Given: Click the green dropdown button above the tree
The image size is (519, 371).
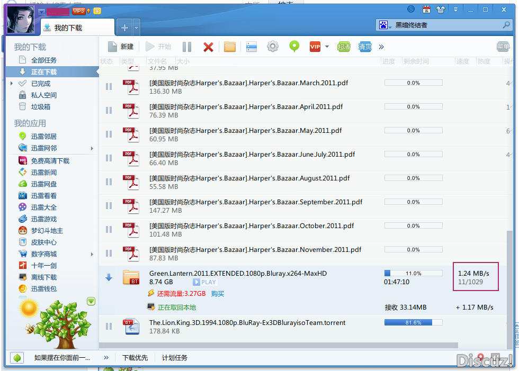Looking at the screenshot, I should click(91, 301).
